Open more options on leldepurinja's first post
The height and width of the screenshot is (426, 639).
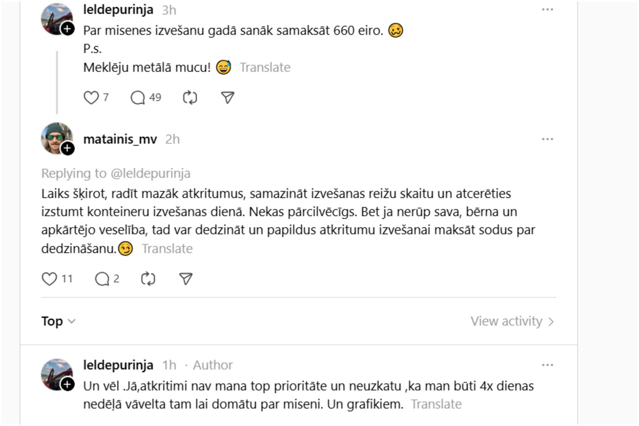(547, 10)
